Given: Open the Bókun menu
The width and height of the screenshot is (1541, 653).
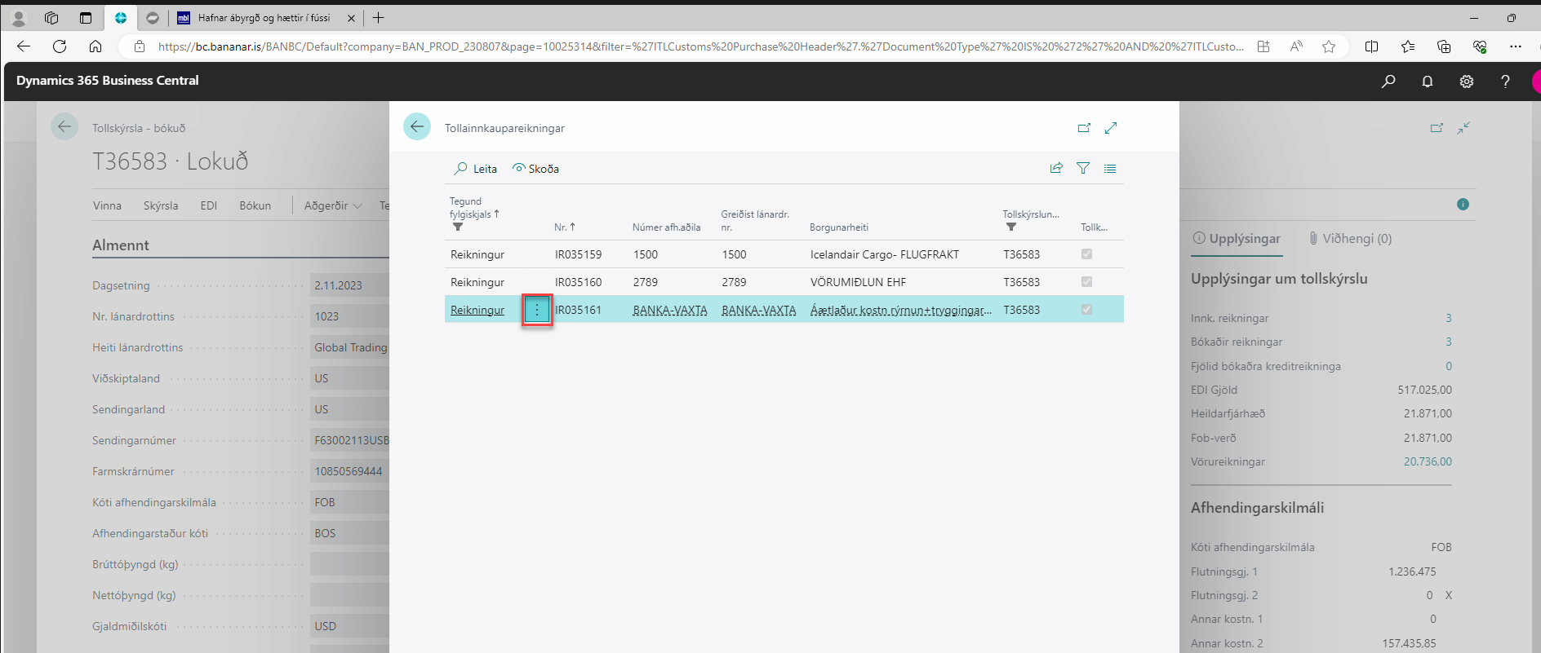Looking at the screenshot, I should (x=255, y=205).
